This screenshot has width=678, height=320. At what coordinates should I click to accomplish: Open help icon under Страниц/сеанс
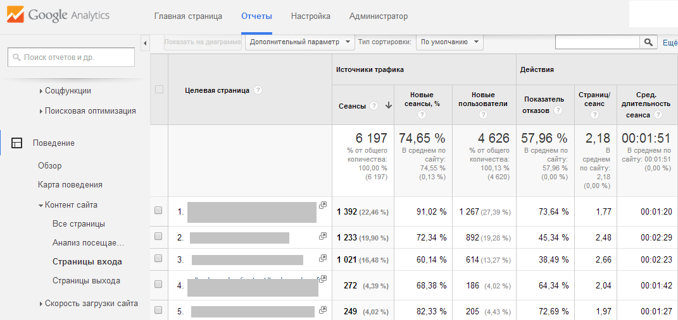[x=595, y=115]
